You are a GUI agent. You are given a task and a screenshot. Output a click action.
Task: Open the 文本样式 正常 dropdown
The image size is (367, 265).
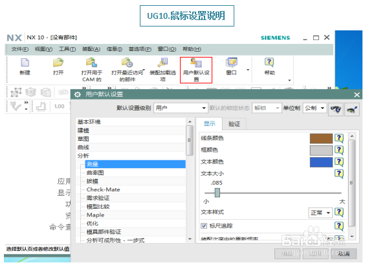click(320, 213)
